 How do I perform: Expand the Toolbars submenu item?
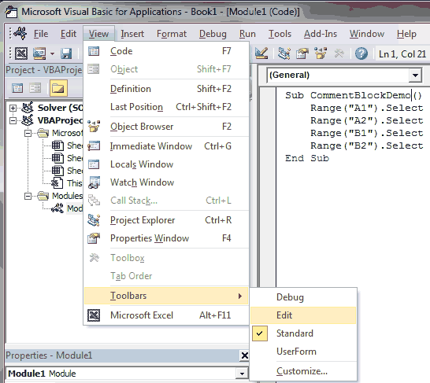click(166, 296)
